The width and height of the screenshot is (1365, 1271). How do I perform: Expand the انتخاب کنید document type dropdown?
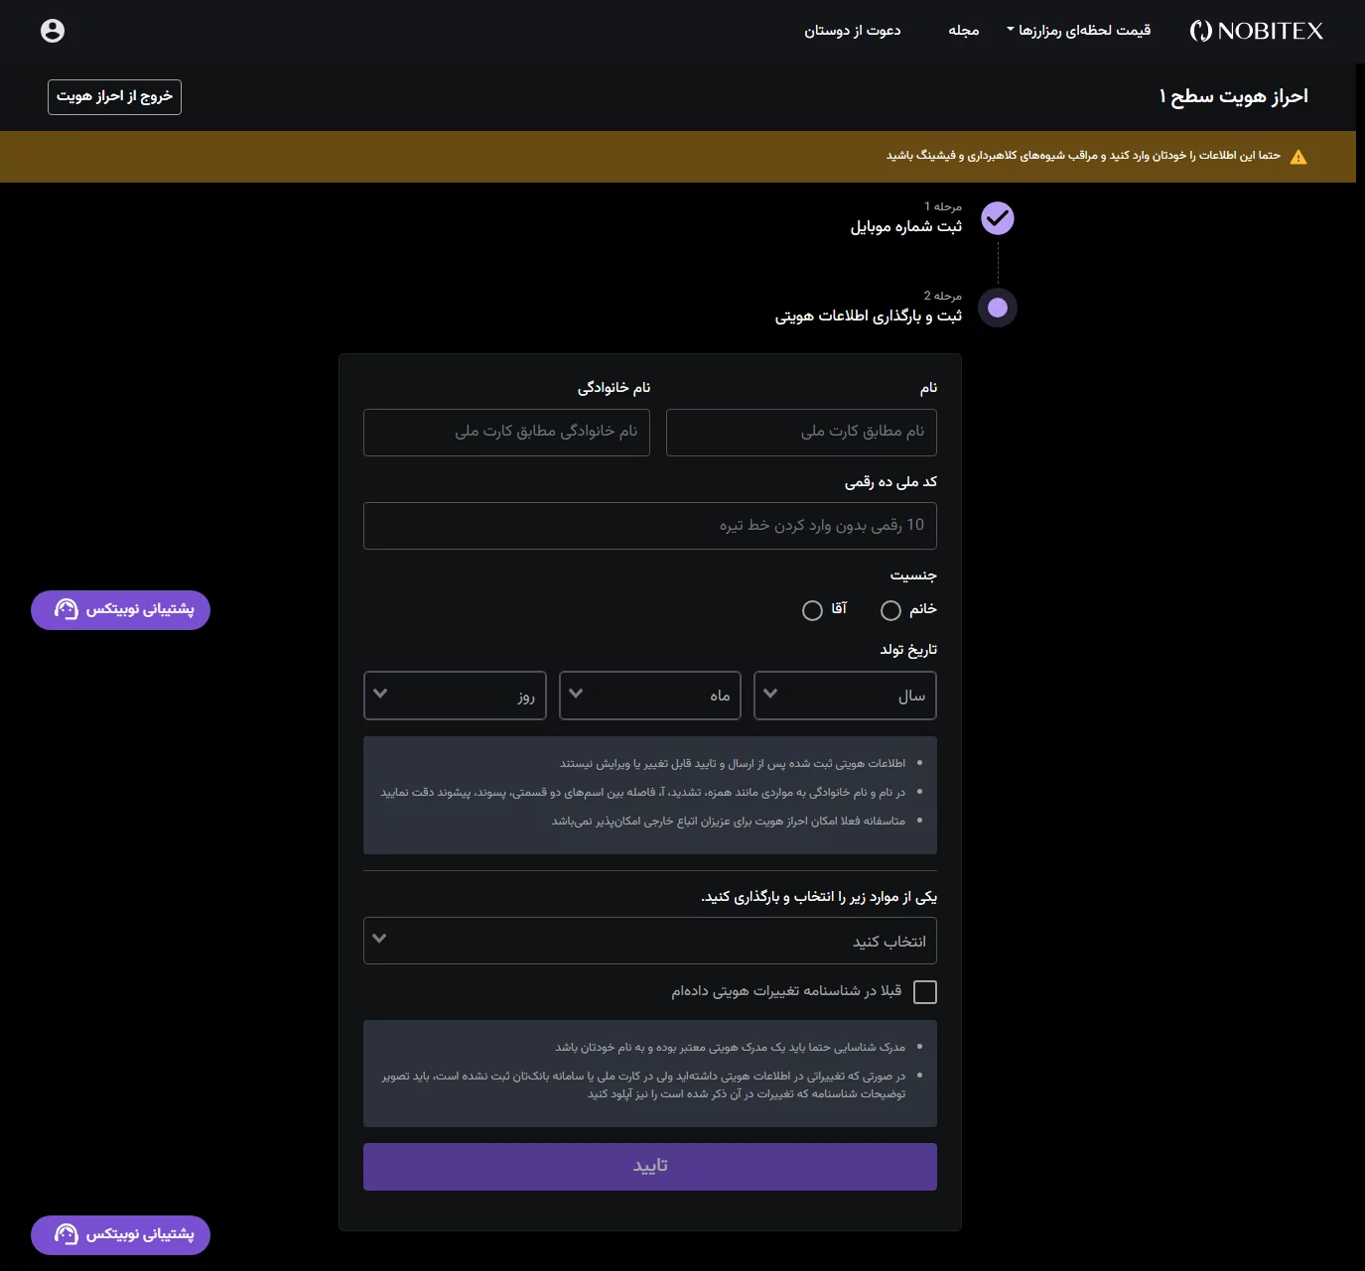pos(650,941)
